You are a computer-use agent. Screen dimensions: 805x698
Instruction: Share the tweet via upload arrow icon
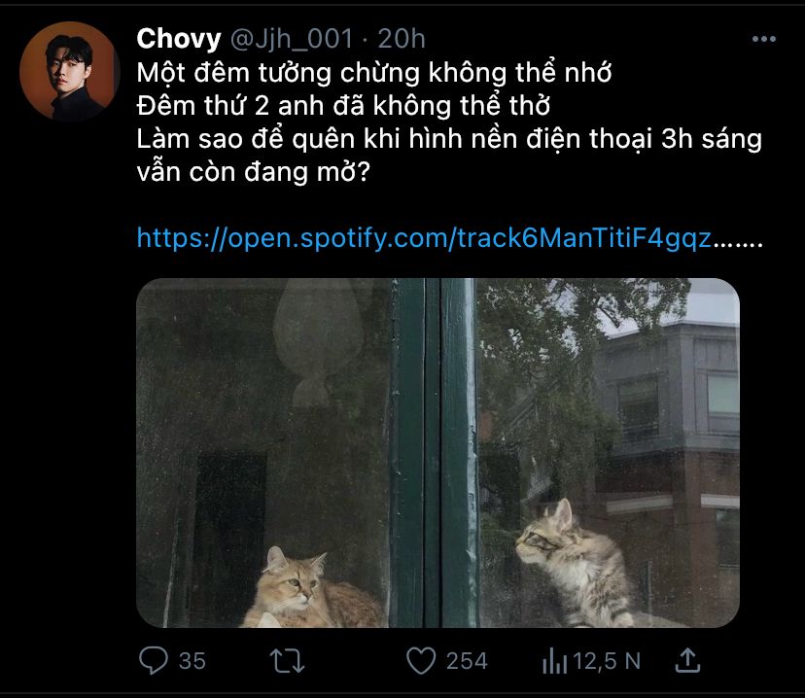[687, 660]
